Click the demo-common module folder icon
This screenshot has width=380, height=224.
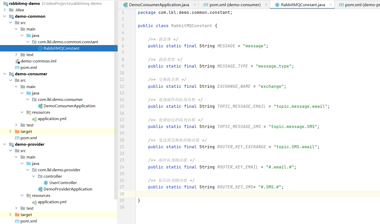click(x=11, y=16)
